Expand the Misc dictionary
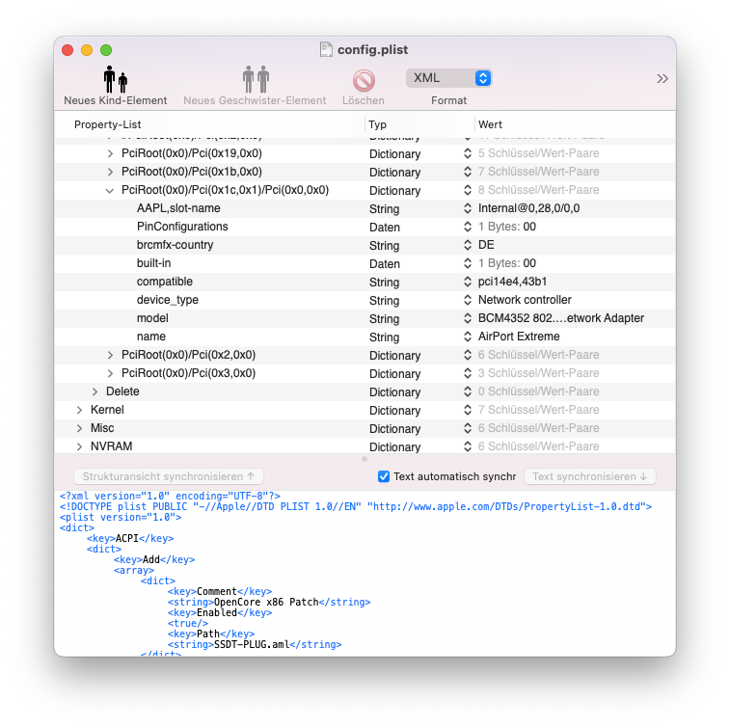 [x=79, y=428]
